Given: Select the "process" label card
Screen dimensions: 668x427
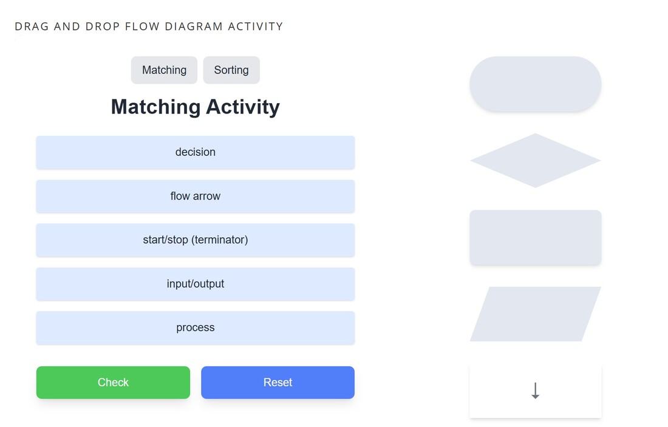Looking at the screenshot, I should pyautogui.click(x=195, y=328).
